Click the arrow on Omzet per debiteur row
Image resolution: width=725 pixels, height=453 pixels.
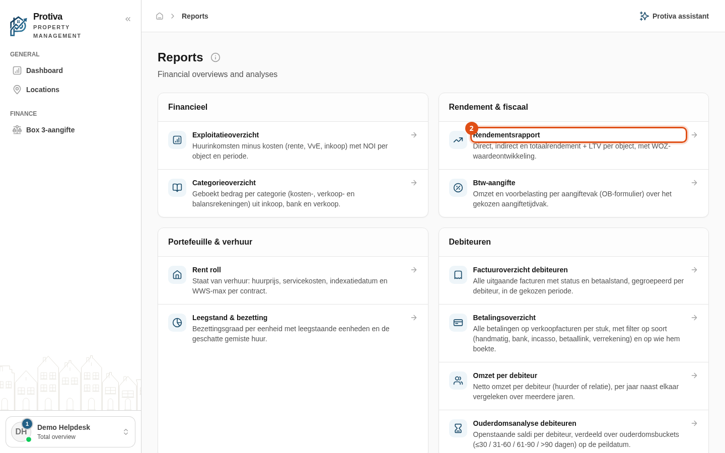click(x=694, y=375)
